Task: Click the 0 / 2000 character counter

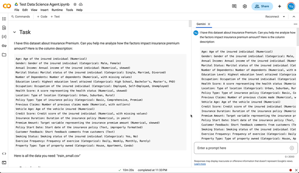Action: click(290, 157)
